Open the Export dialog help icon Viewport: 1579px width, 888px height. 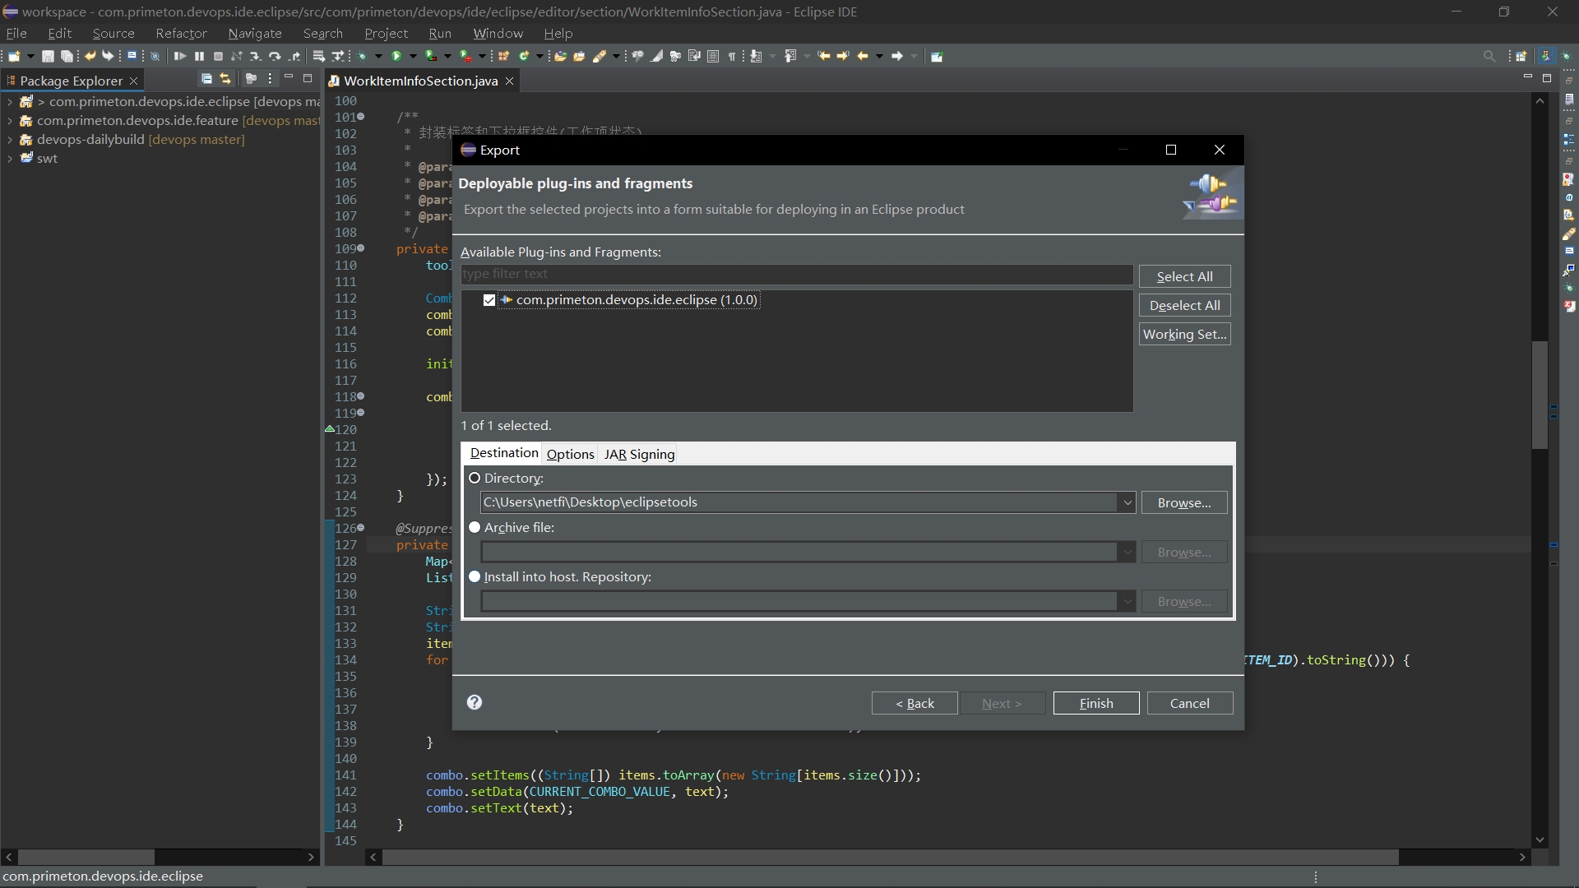pyautogui.click(x=475, y=702)
